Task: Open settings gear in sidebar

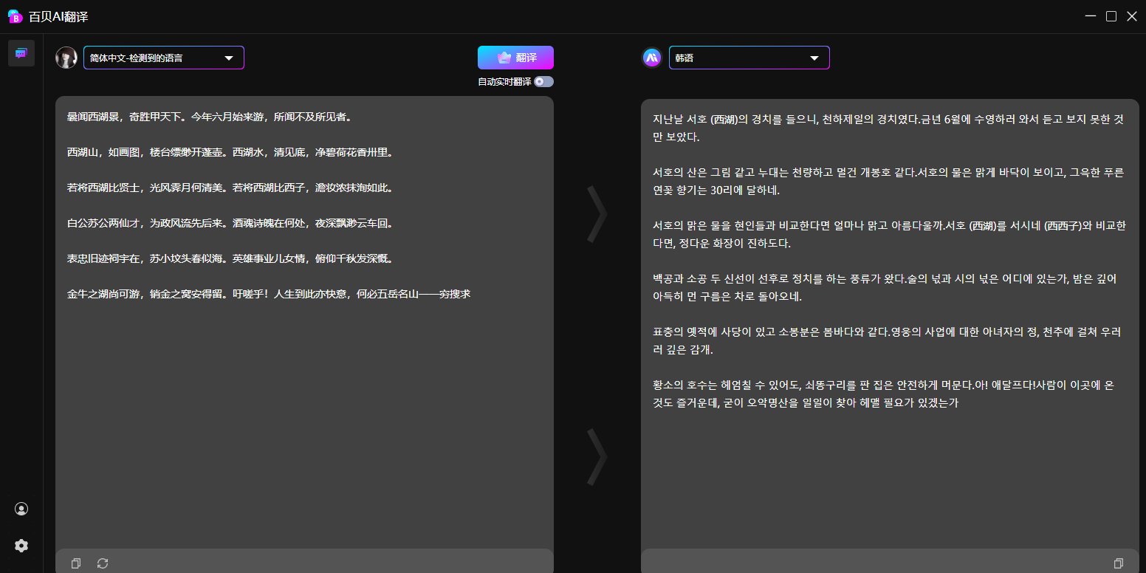Action: click(x=21, y=546)
